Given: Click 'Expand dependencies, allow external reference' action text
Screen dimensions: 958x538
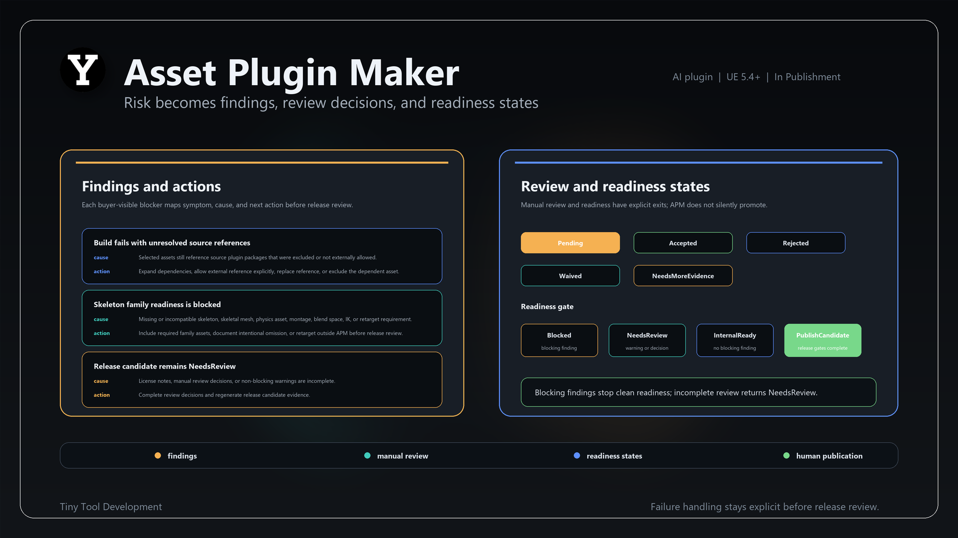Looking at the screenshot, I should (269, 271).
